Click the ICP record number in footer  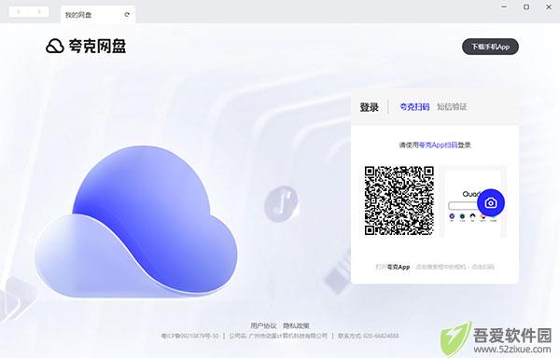tap(189, 336)
